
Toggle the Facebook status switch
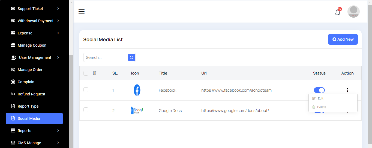319,90
